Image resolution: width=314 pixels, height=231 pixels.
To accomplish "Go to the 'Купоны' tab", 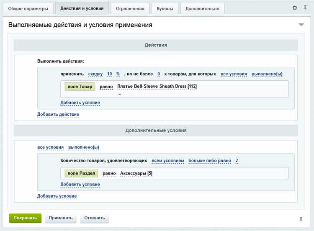I will (x=165, y=9).
